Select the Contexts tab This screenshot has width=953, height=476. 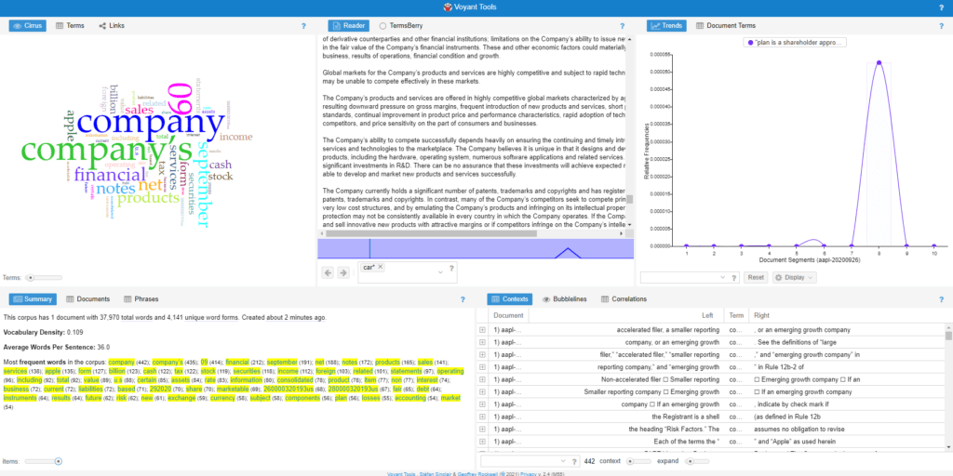[x=510, y=299]
